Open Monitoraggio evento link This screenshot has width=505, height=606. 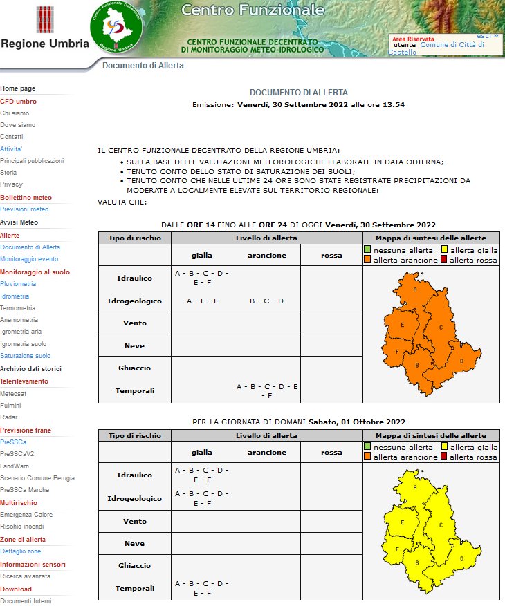(29, 259)
